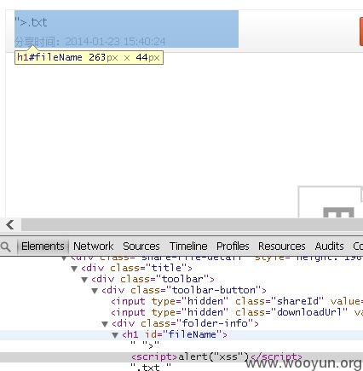Switch to the Sources tab
Image resolution: width=363 pixels, height=371 pixels.
tap(141, 246)
